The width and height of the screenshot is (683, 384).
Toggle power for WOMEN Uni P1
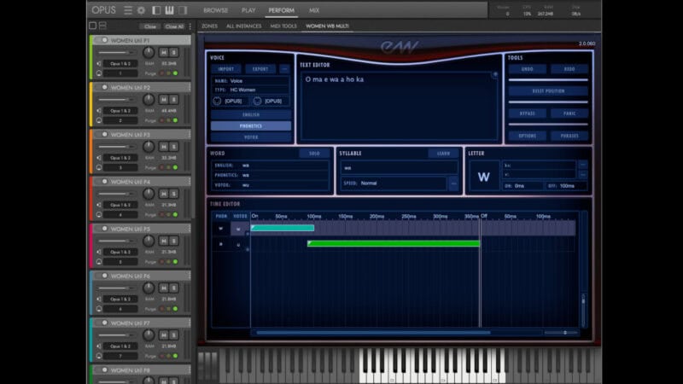click(104, 40)
